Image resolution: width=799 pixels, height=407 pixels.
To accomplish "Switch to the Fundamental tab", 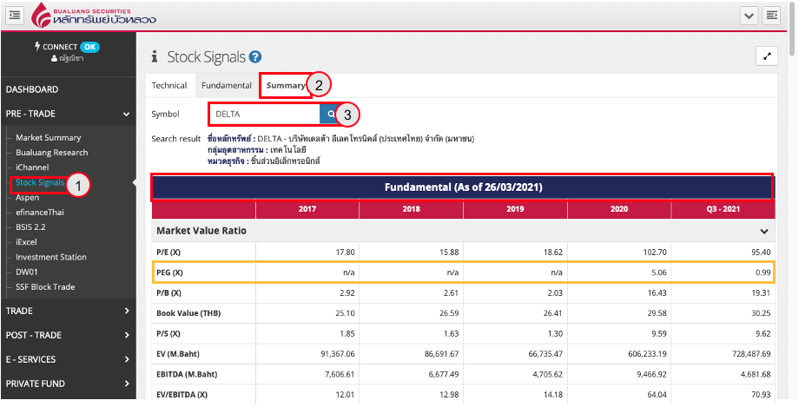I will click(x=227, y=86).
